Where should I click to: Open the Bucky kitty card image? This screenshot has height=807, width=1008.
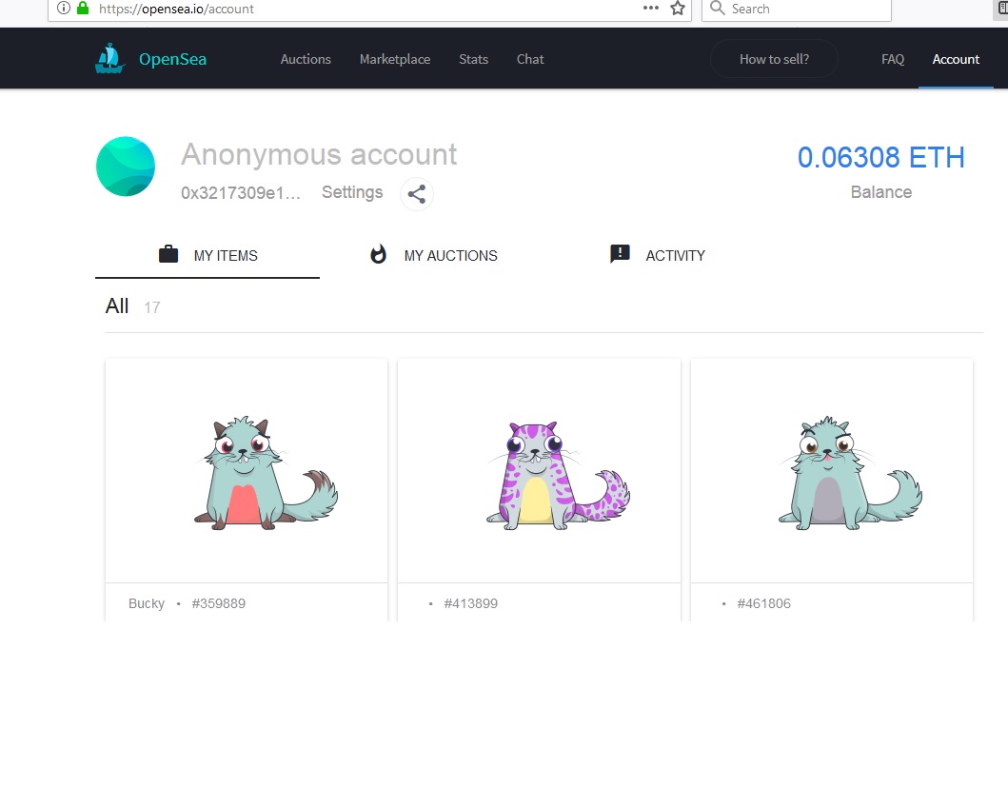coord(247,471)
